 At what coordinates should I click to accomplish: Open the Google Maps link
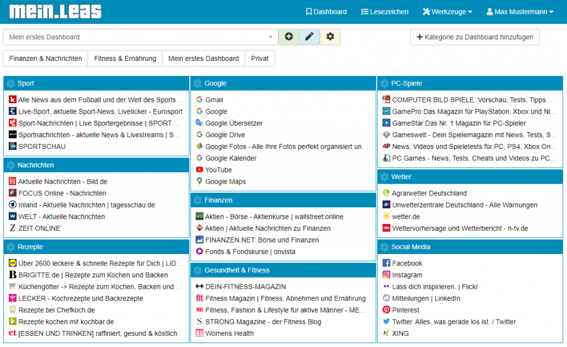pyautogui.click(x=225, y=182)
